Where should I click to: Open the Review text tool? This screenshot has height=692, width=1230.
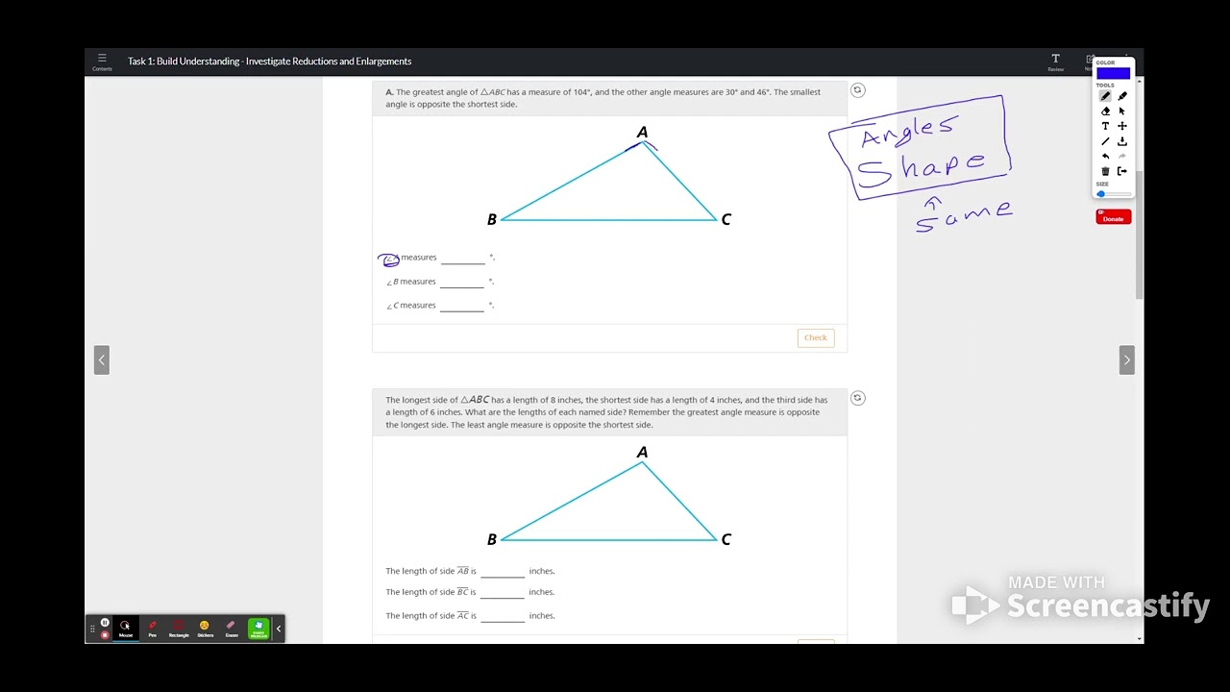click(1055, 62)
